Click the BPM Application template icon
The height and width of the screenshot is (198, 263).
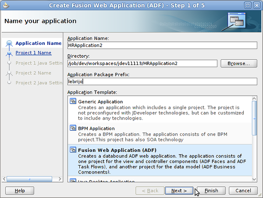click(x=73, y=129)
